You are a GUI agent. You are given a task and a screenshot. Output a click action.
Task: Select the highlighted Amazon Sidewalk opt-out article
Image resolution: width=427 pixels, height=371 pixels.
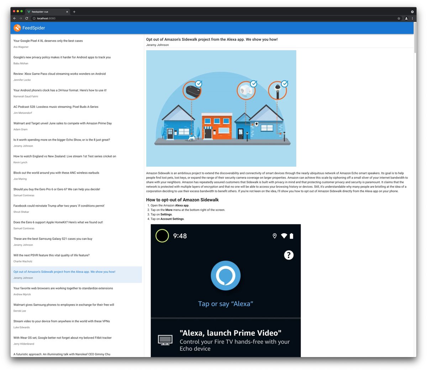pos(76,275)
